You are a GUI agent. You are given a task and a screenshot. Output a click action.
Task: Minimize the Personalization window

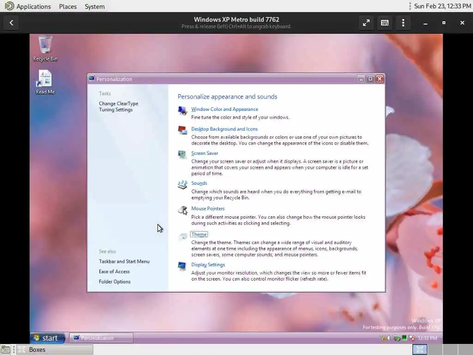[x=361, y=79]
